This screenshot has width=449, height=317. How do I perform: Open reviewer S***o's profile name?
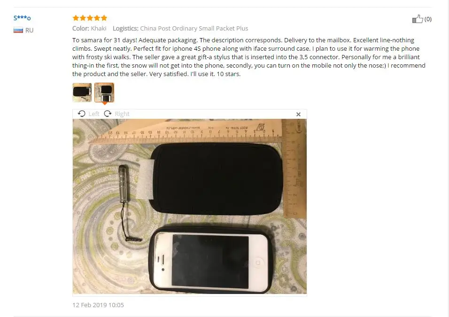coord(22,18)
